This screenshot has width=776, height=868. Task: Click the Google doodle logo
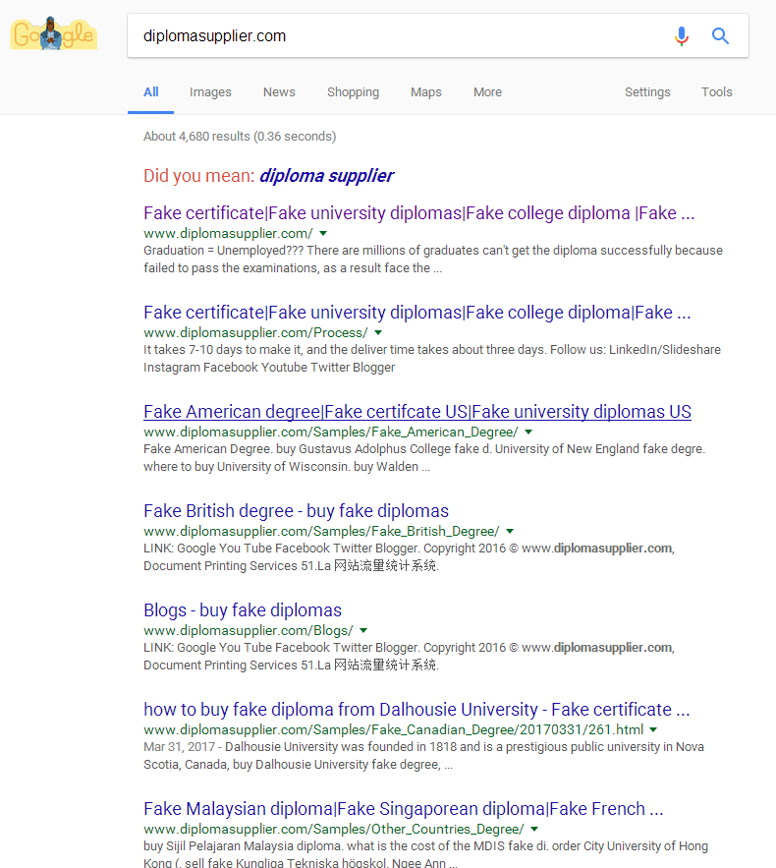tap(54, 33)
